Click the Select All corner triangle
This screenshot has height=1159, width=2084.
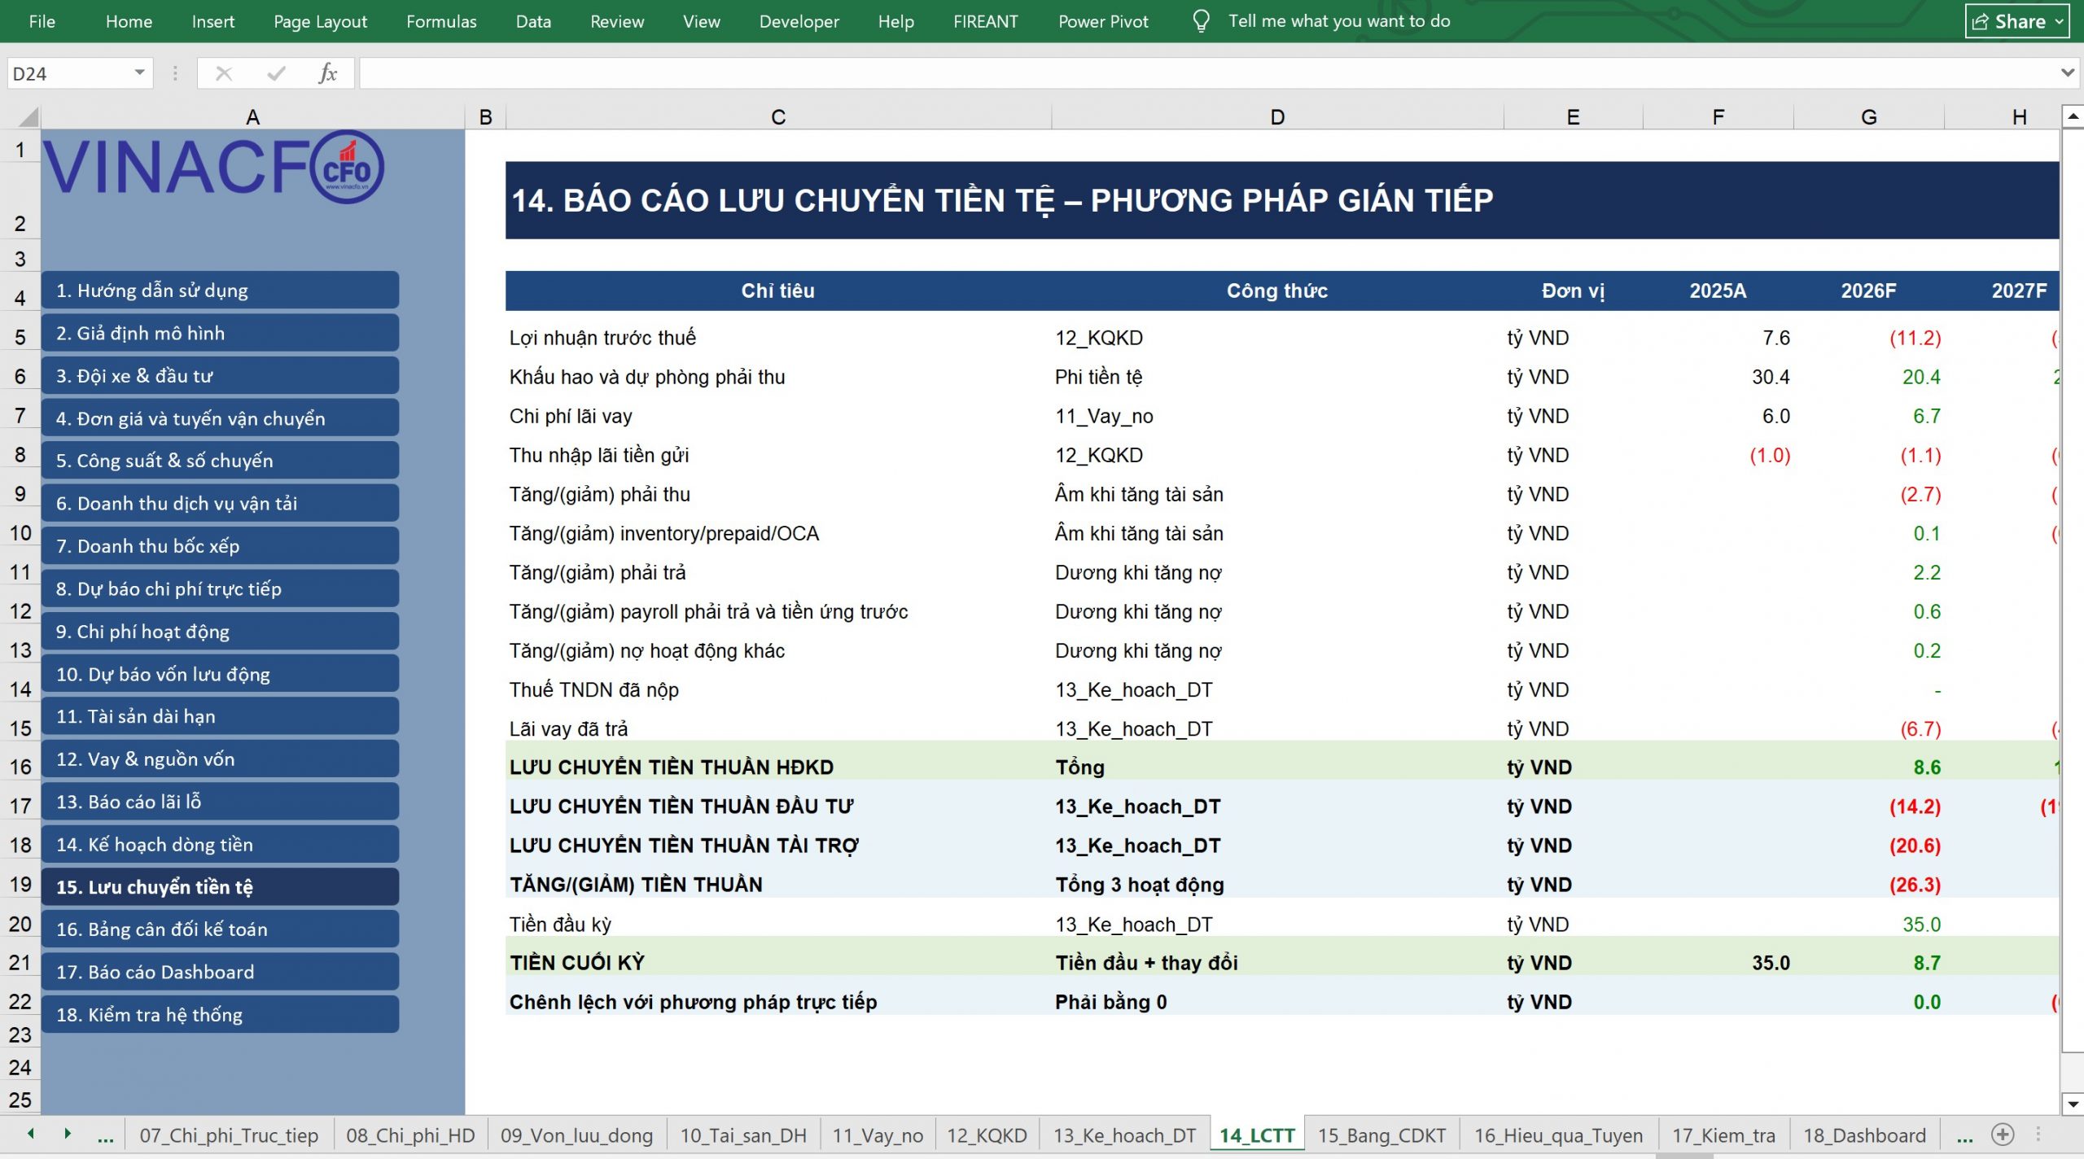(28, 117)
